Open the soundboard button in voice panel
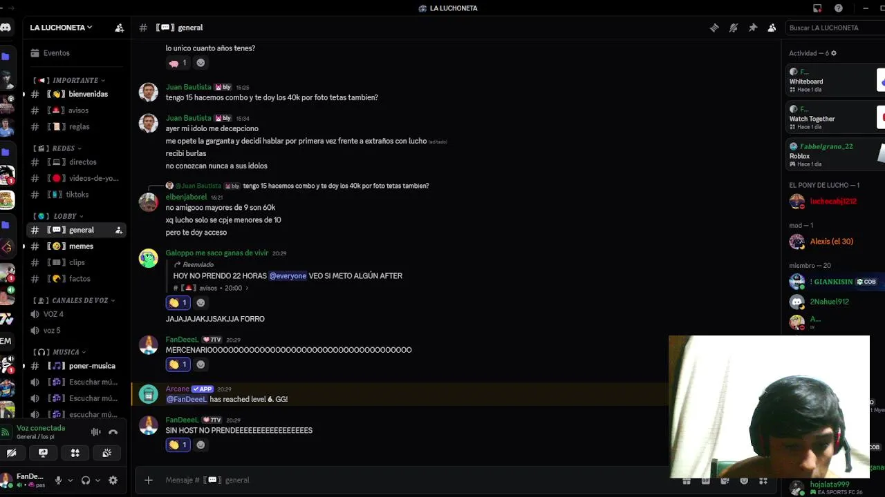The width and height of the screenshot is (885, 497). tap(106, 453)
